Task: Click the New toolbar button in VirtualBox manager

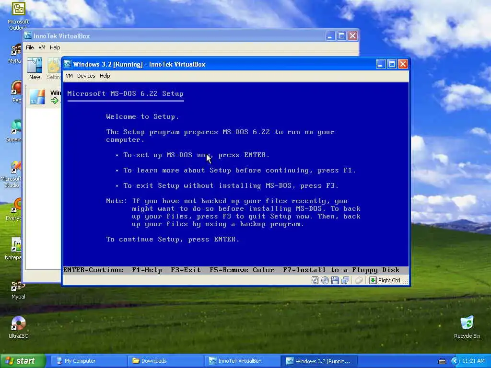Action: (35, 69)
